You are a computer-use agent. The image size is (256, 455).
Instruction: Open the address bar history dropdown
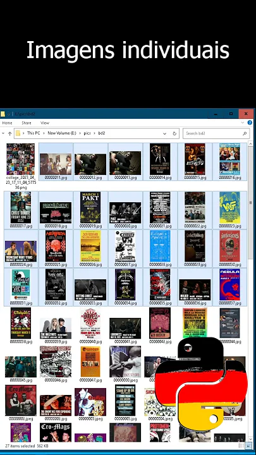164,133
